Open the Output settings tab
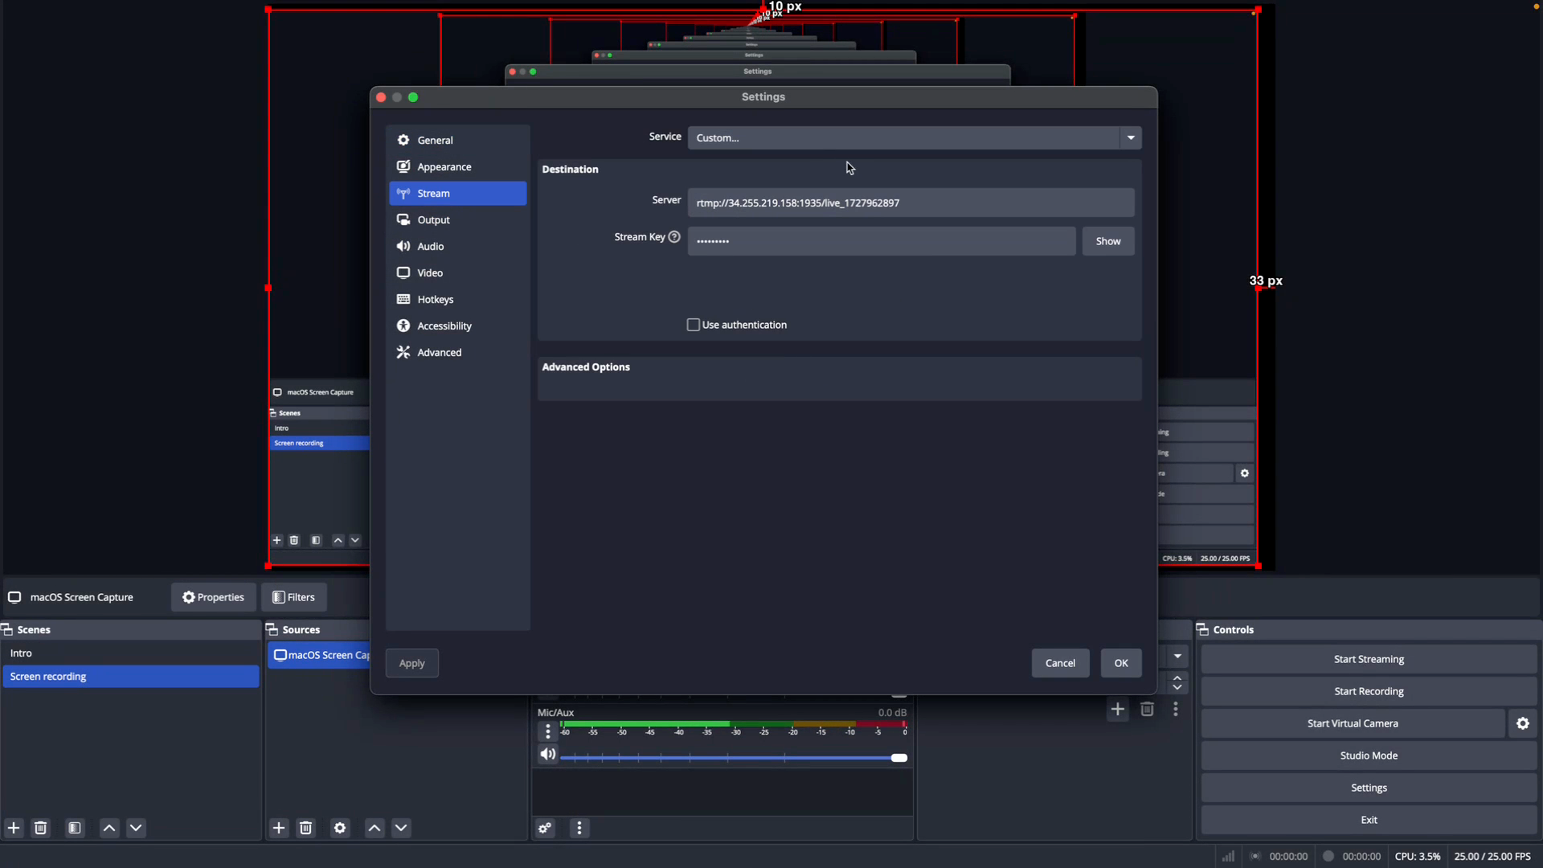The image size is (1543, 868). tap(434, 220)
